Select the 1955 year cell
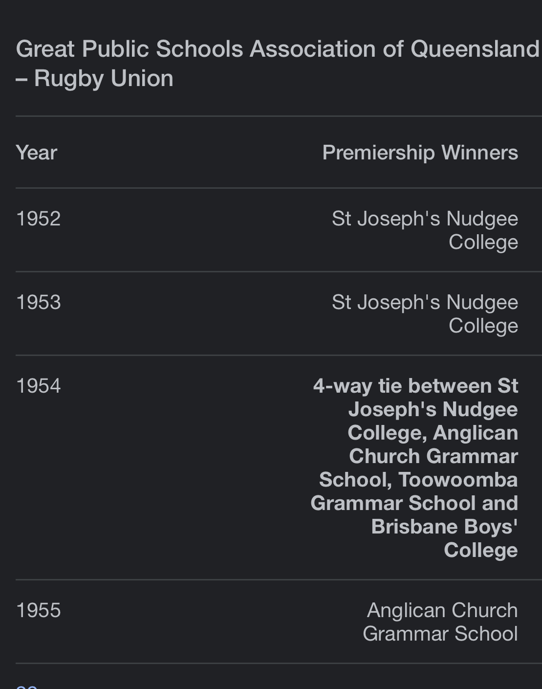This screenshot has height=689, width=542. [39, 610]
